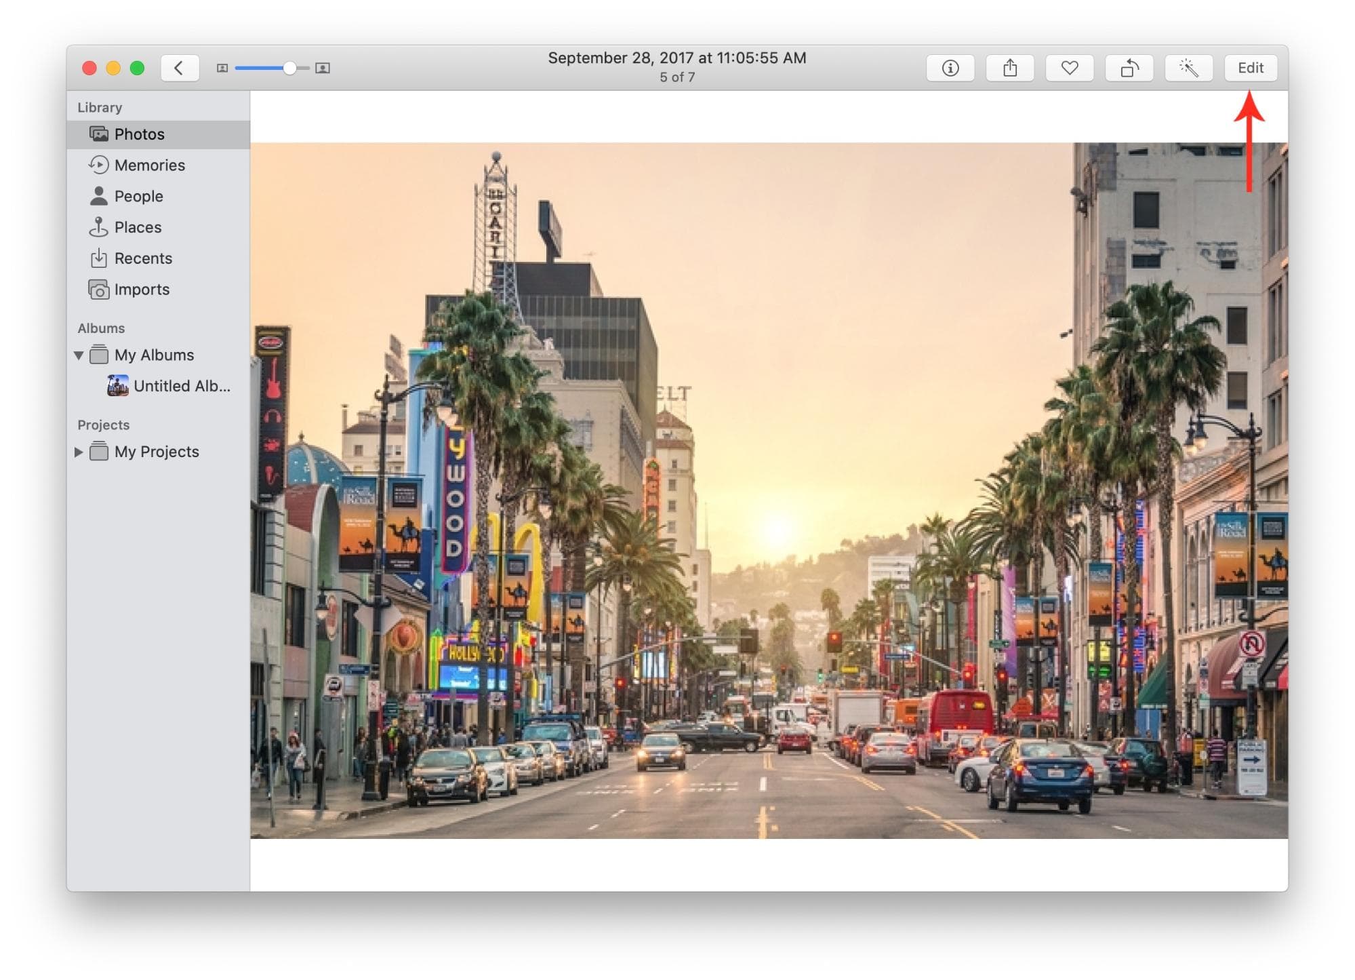The image size is (1355, 980).
Task: Collapse the My Albums tree
Action: pyautogui.click(x=80, y=355)
